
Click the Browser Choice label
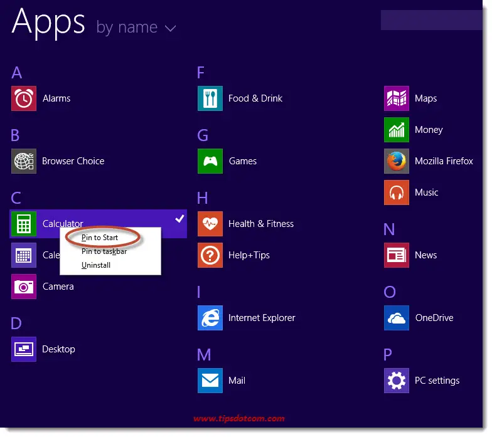(x=73, y=161)
